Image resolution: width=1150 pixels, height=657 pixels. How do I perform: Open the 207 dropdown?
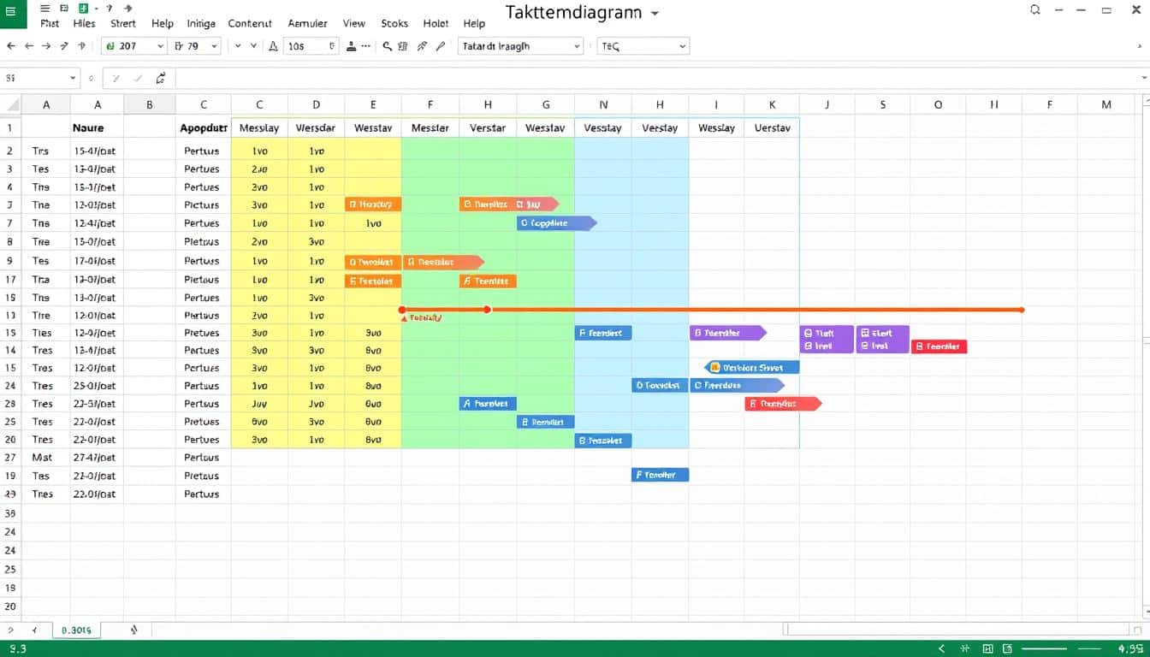(x=160, y=46)
